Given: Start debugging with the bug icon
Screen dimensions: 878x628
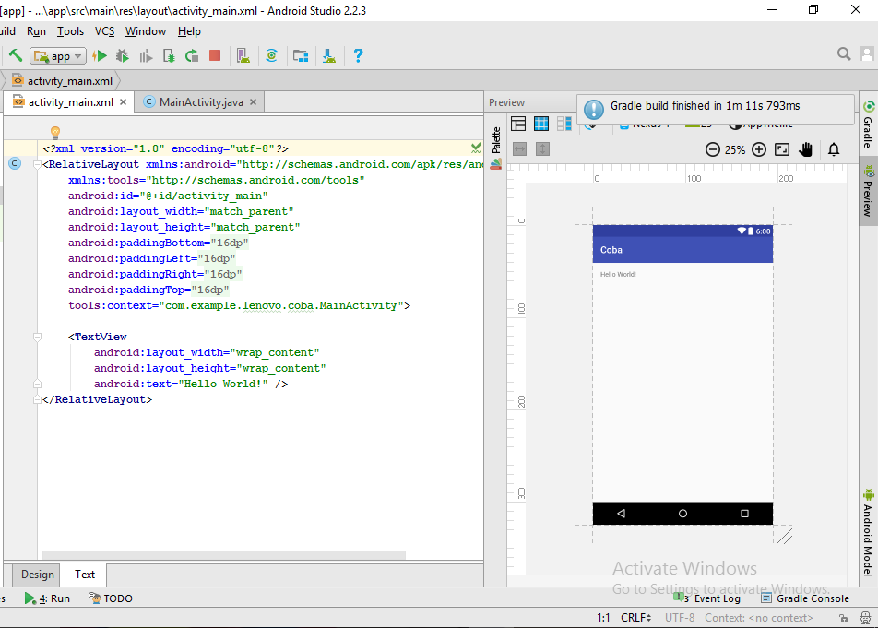Looking at the screenshot, I should point(122,56).
